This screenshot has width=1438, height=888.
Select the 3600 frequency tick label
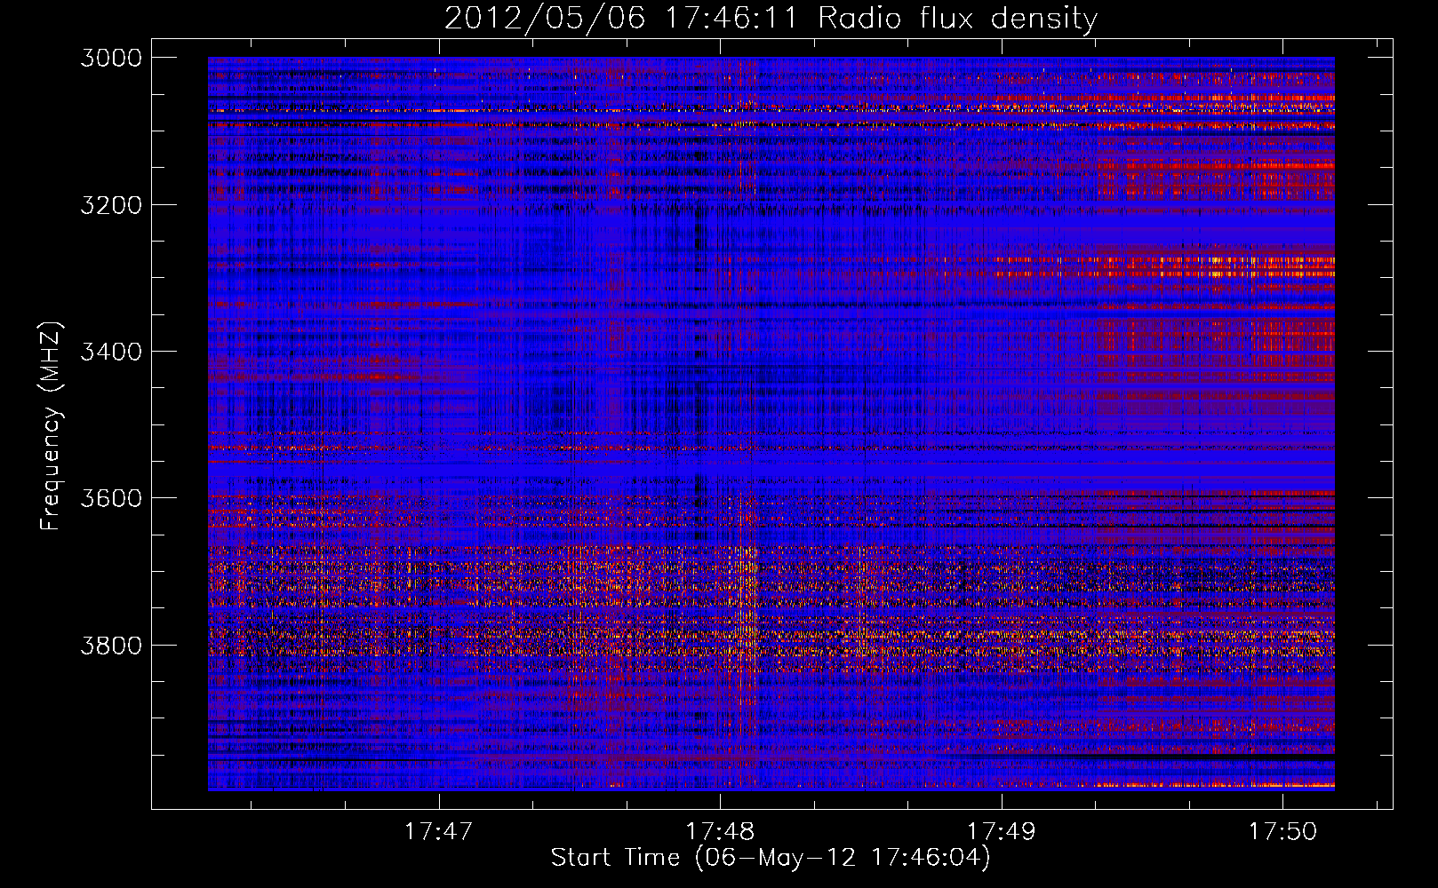(111, 498)
